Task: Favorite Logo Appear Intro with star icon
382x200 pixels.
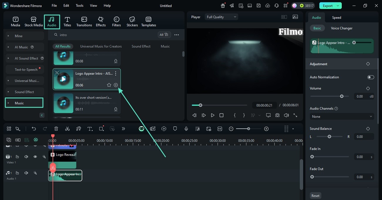Action: (109, 85)
